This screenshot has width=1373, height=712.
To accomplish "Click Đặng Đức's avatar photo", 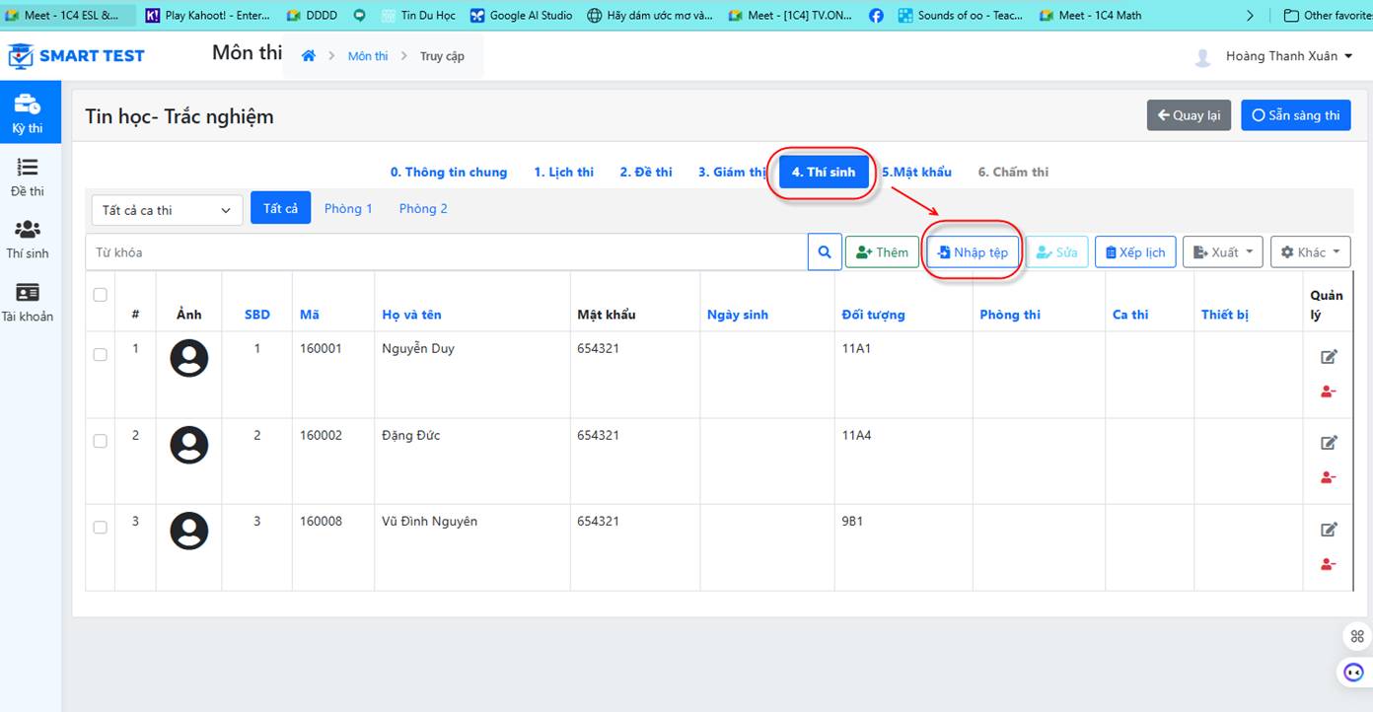I will [x=189, y=445].
